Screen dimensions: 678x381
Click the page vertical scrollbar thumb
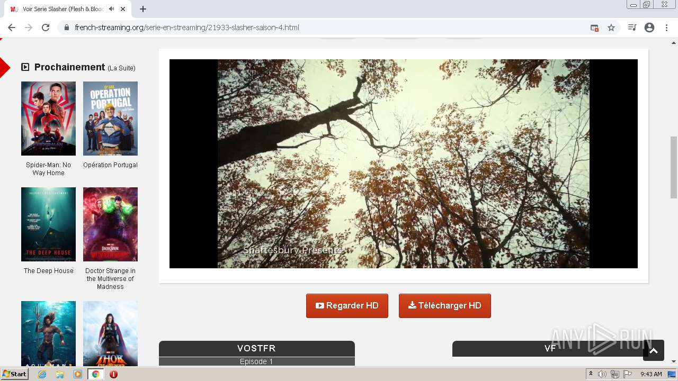674,167
